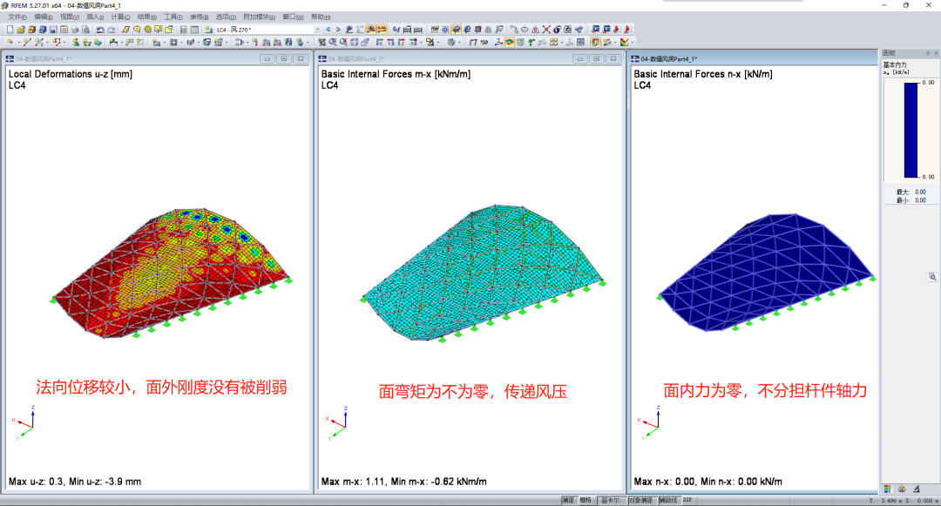Close the 面板 panel with X
The width and height of the screenshot is (941, 506).
click(936, 53)
